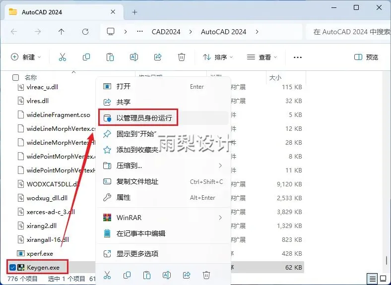Click the toolbar Copy icon

click(86, 57)
